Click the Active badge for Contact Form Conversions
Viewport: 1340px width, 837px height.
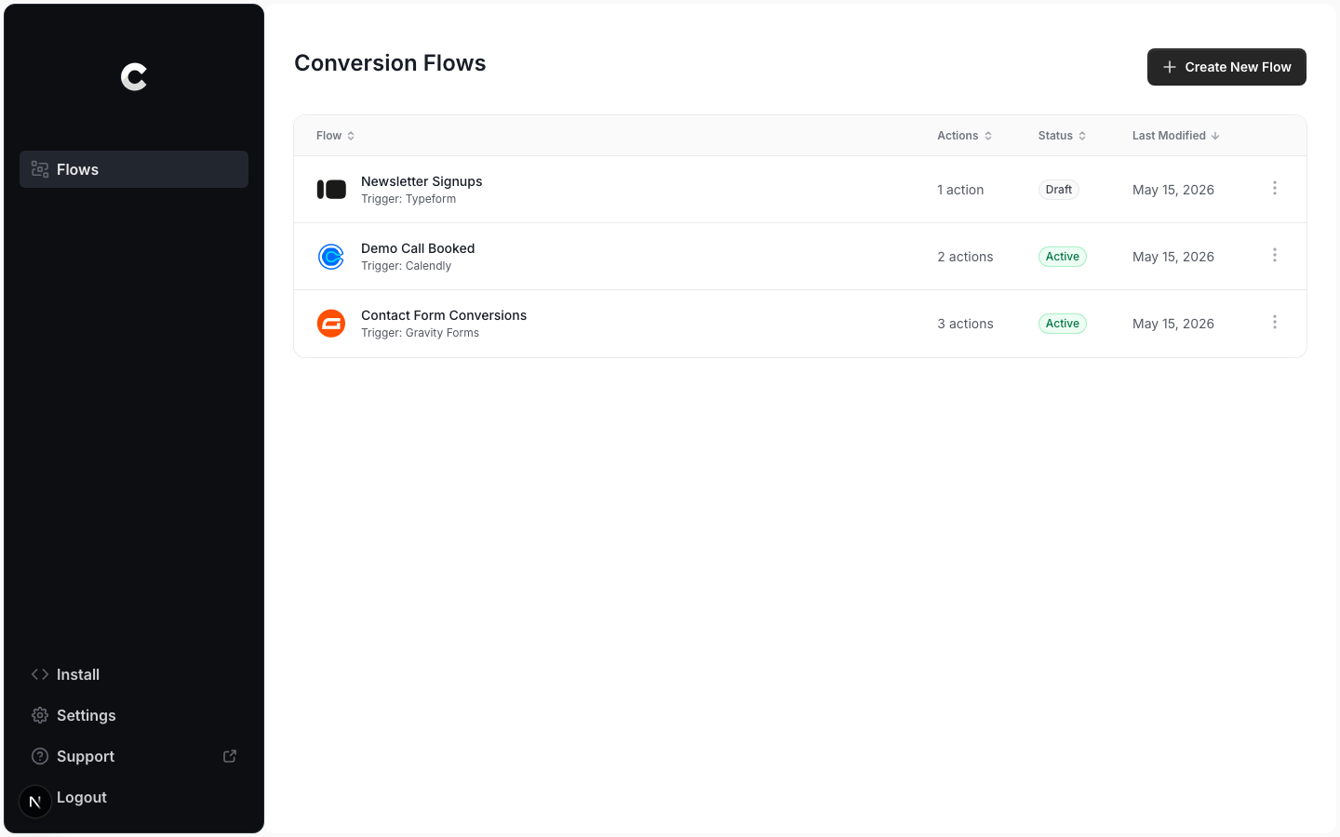pyautogui.click(x=1063, y=324)
